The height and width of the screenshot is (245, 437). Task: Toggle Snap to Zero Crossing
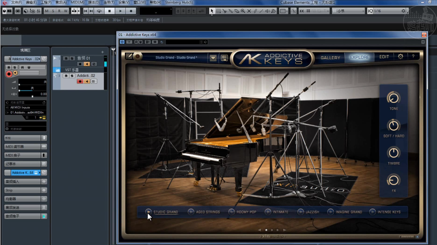tap(293, 11)
